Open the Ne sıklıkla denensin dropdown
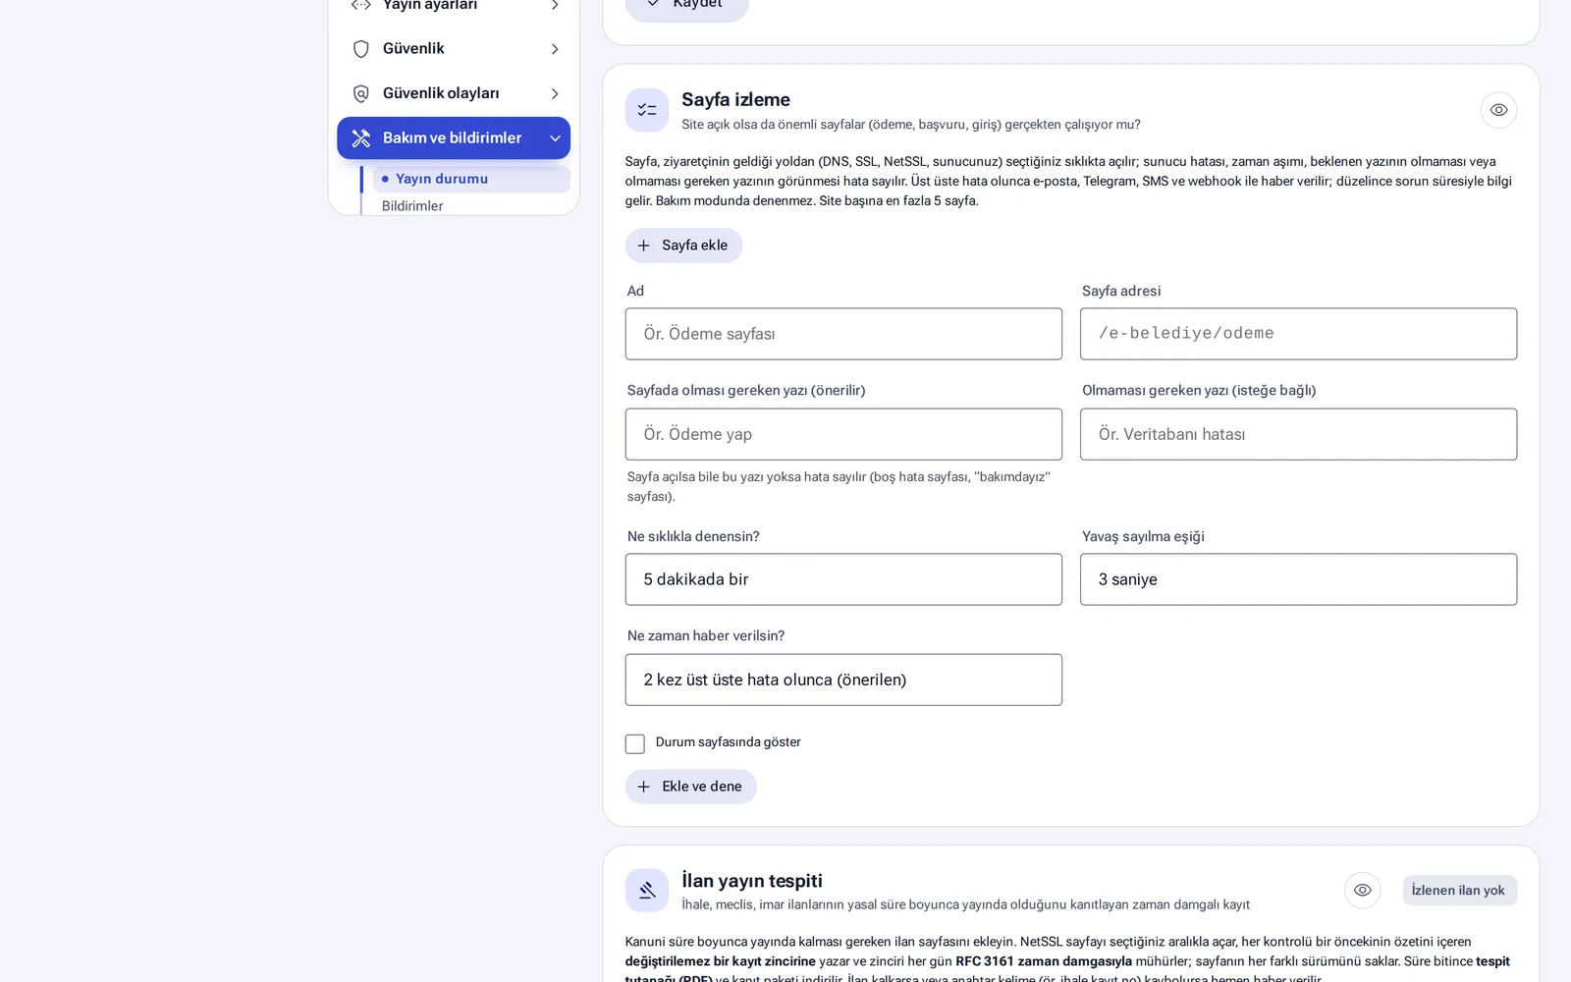This screenshot has width=1571, height=982. pos(843,579)
